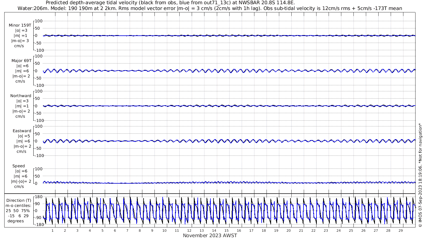Click the '|m-o|= 3' value in Minor panel
The width and height of the screenshot is (424, 242).
pyautogui.click(x=20, y=41)
